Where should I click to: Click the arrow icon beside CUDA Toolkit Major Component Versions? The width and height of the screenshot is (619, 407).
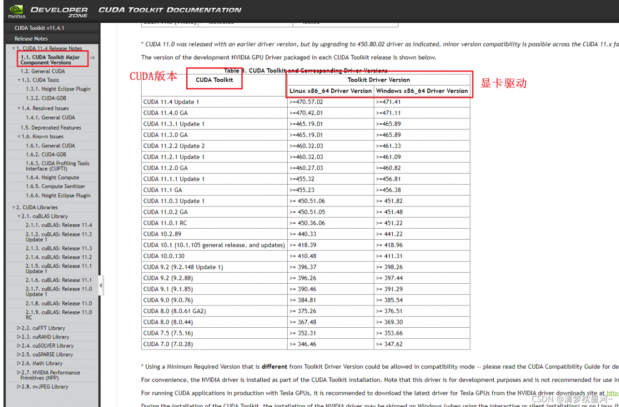coord(92,58)
